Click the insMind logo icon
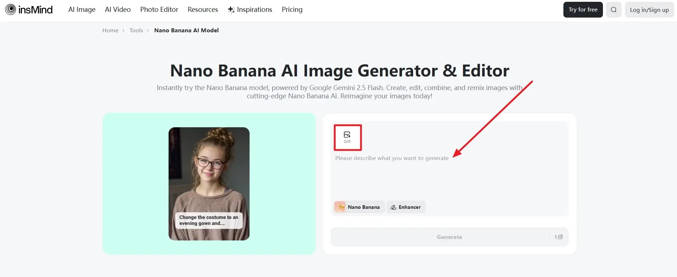Image resolution: width=677 pixels, height=277 pixels. tap(10, 10)
